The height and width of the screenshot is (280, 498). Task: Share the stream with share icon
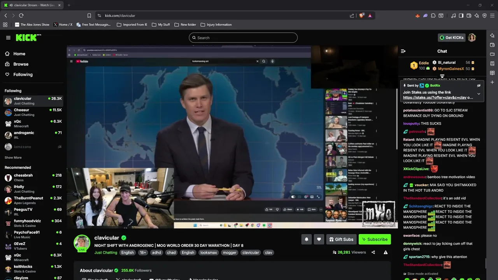pyautogui.click(x=373, y=252)
